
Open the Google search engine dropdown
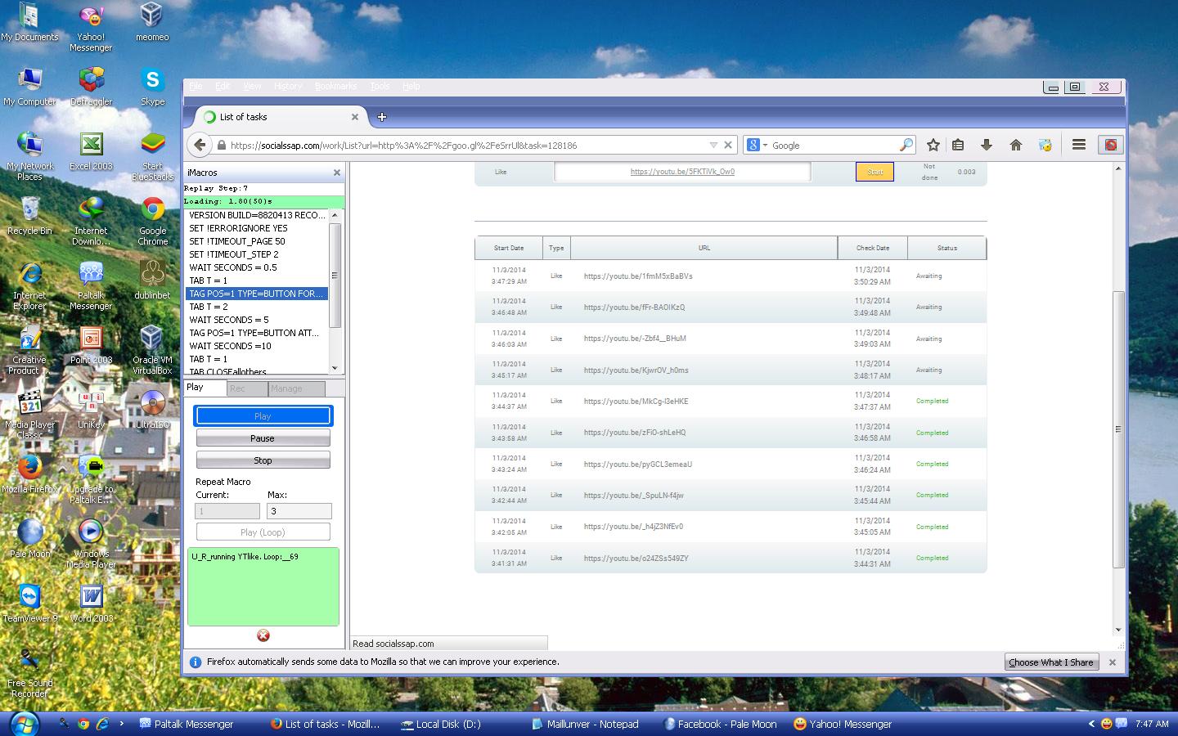(x=757, y=145)
